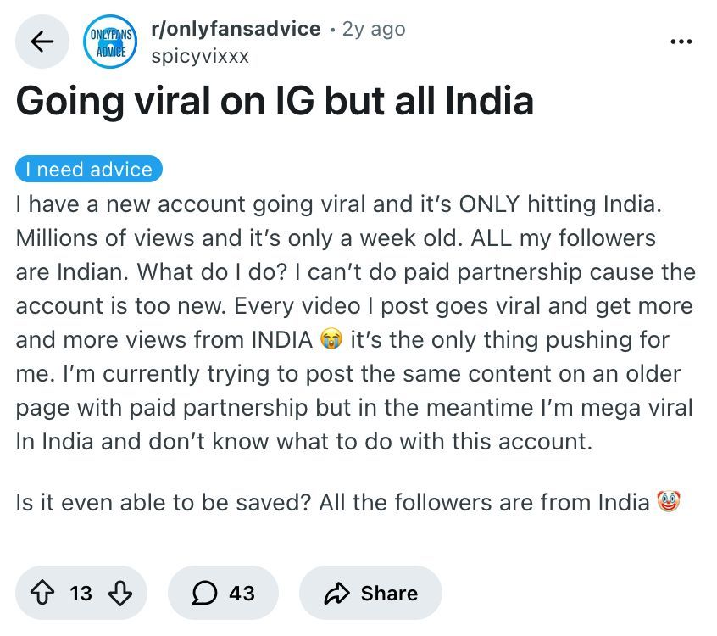Open the OnlyFans Advice community avatar

click(110, 42)
